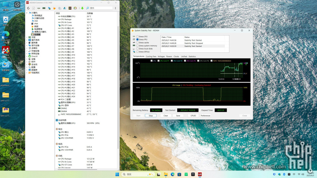
Task: Enable the Stress system memory checkbox
Action: point(137,46)
